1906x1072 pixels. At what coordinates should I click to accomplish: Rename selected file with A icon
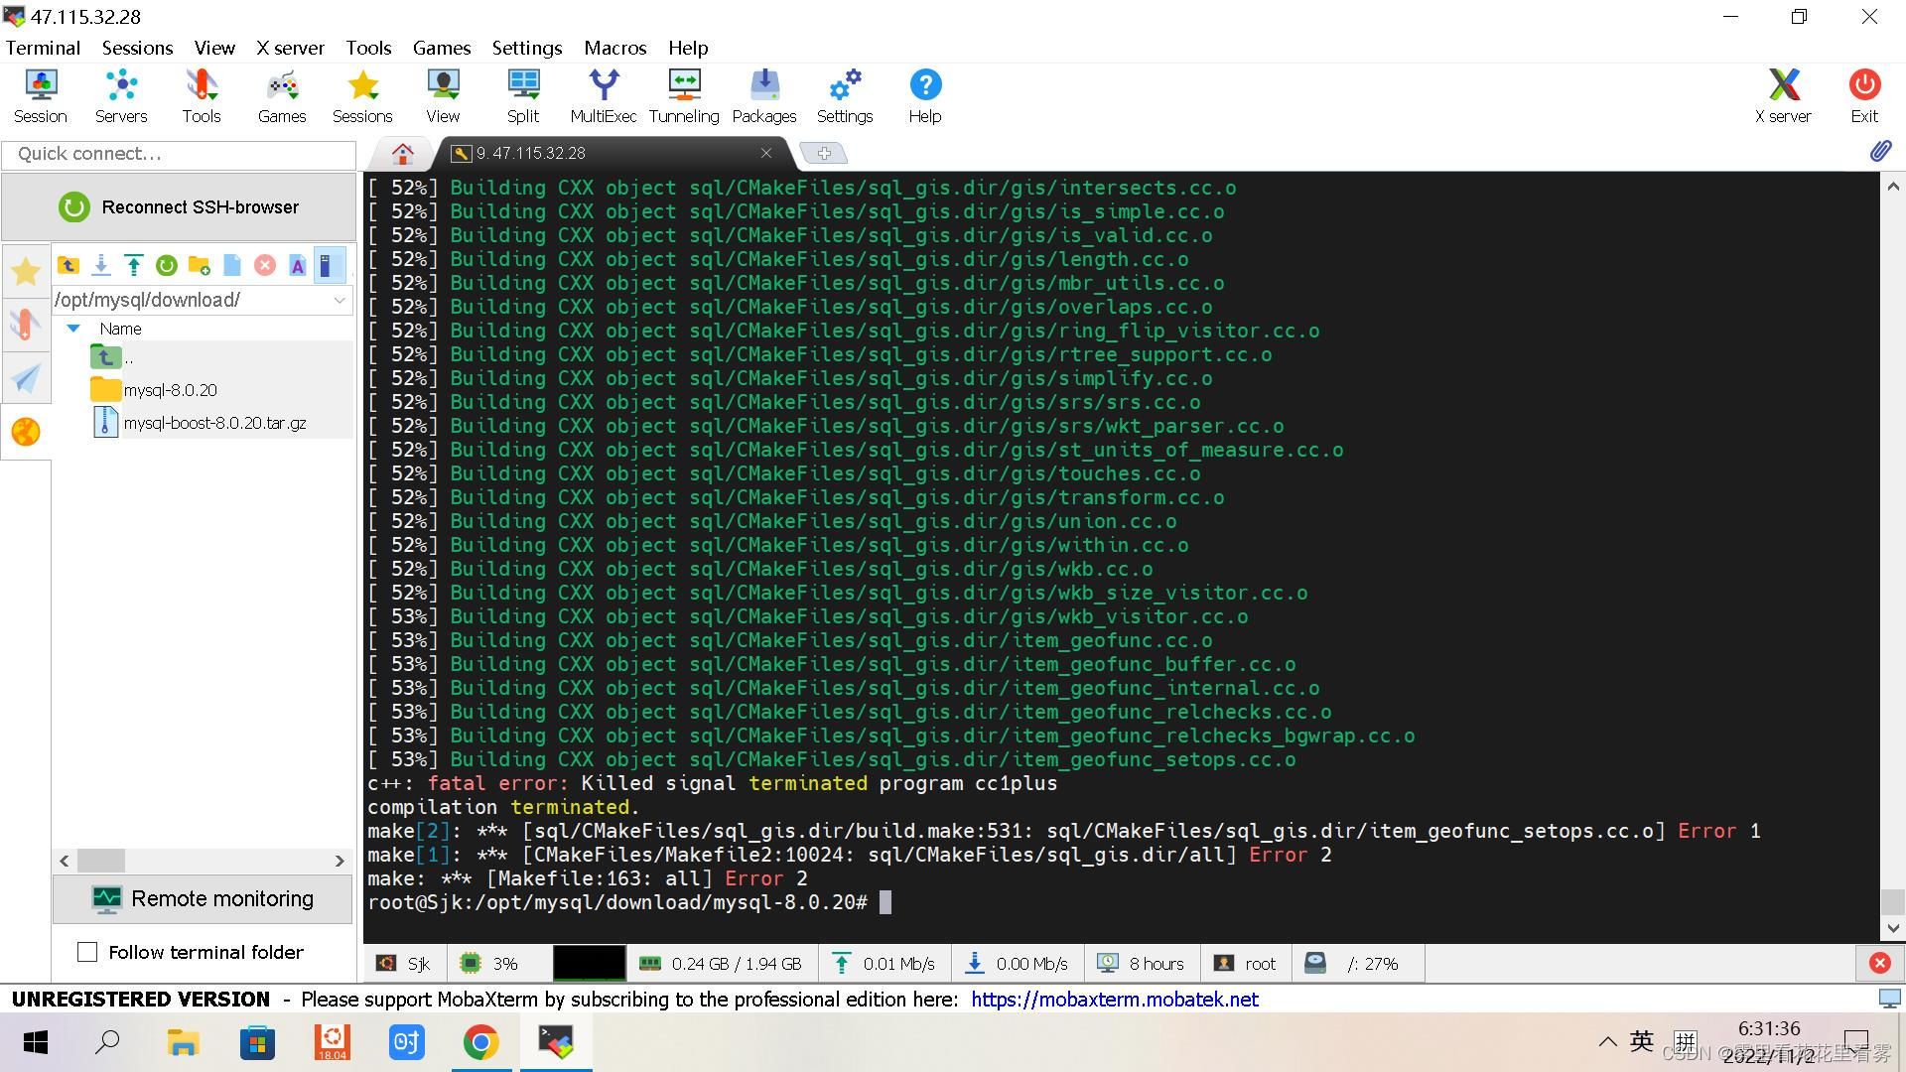(298, 265)
